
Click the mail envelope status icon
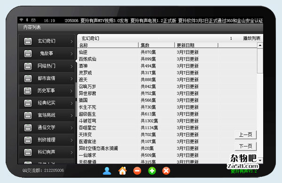33,20
